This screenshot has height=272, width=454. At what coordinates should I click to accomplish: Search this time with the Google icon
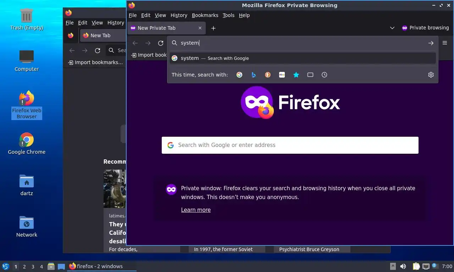[x=239, y=75]
